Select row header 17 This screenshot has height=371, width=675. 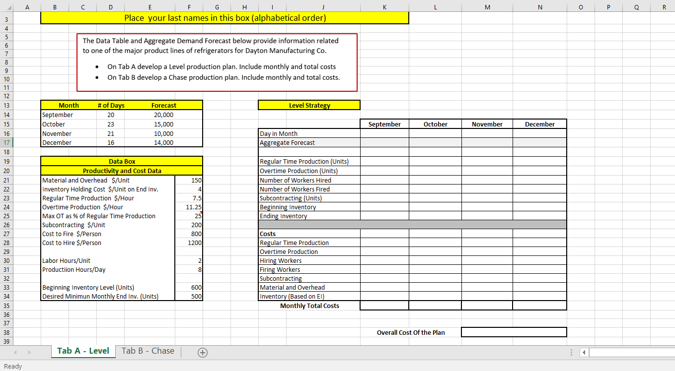(x=6, y=142)
